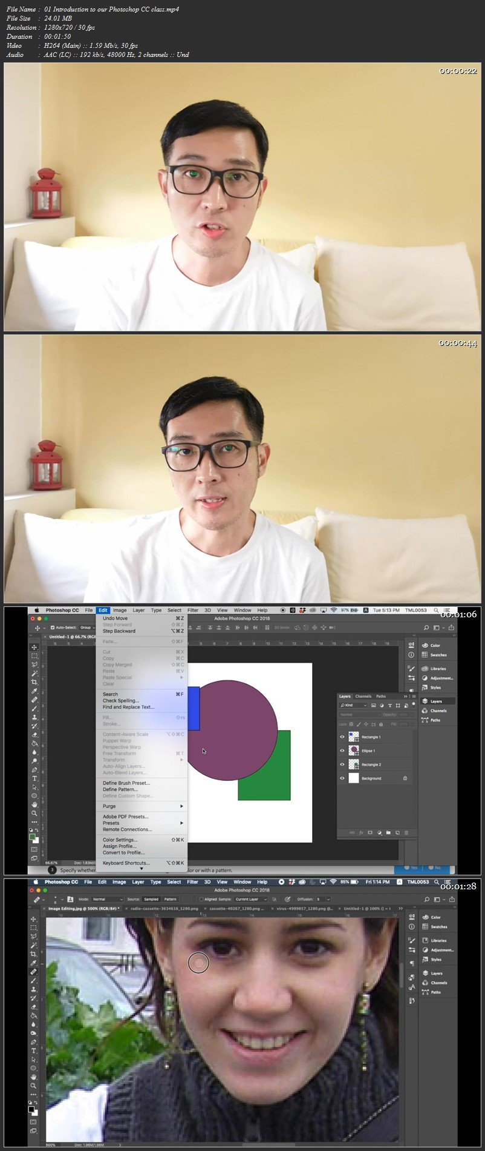Select the Type tool in the 00:01:28 frame
The image size is (485, 1151).
pos(33,1050)
